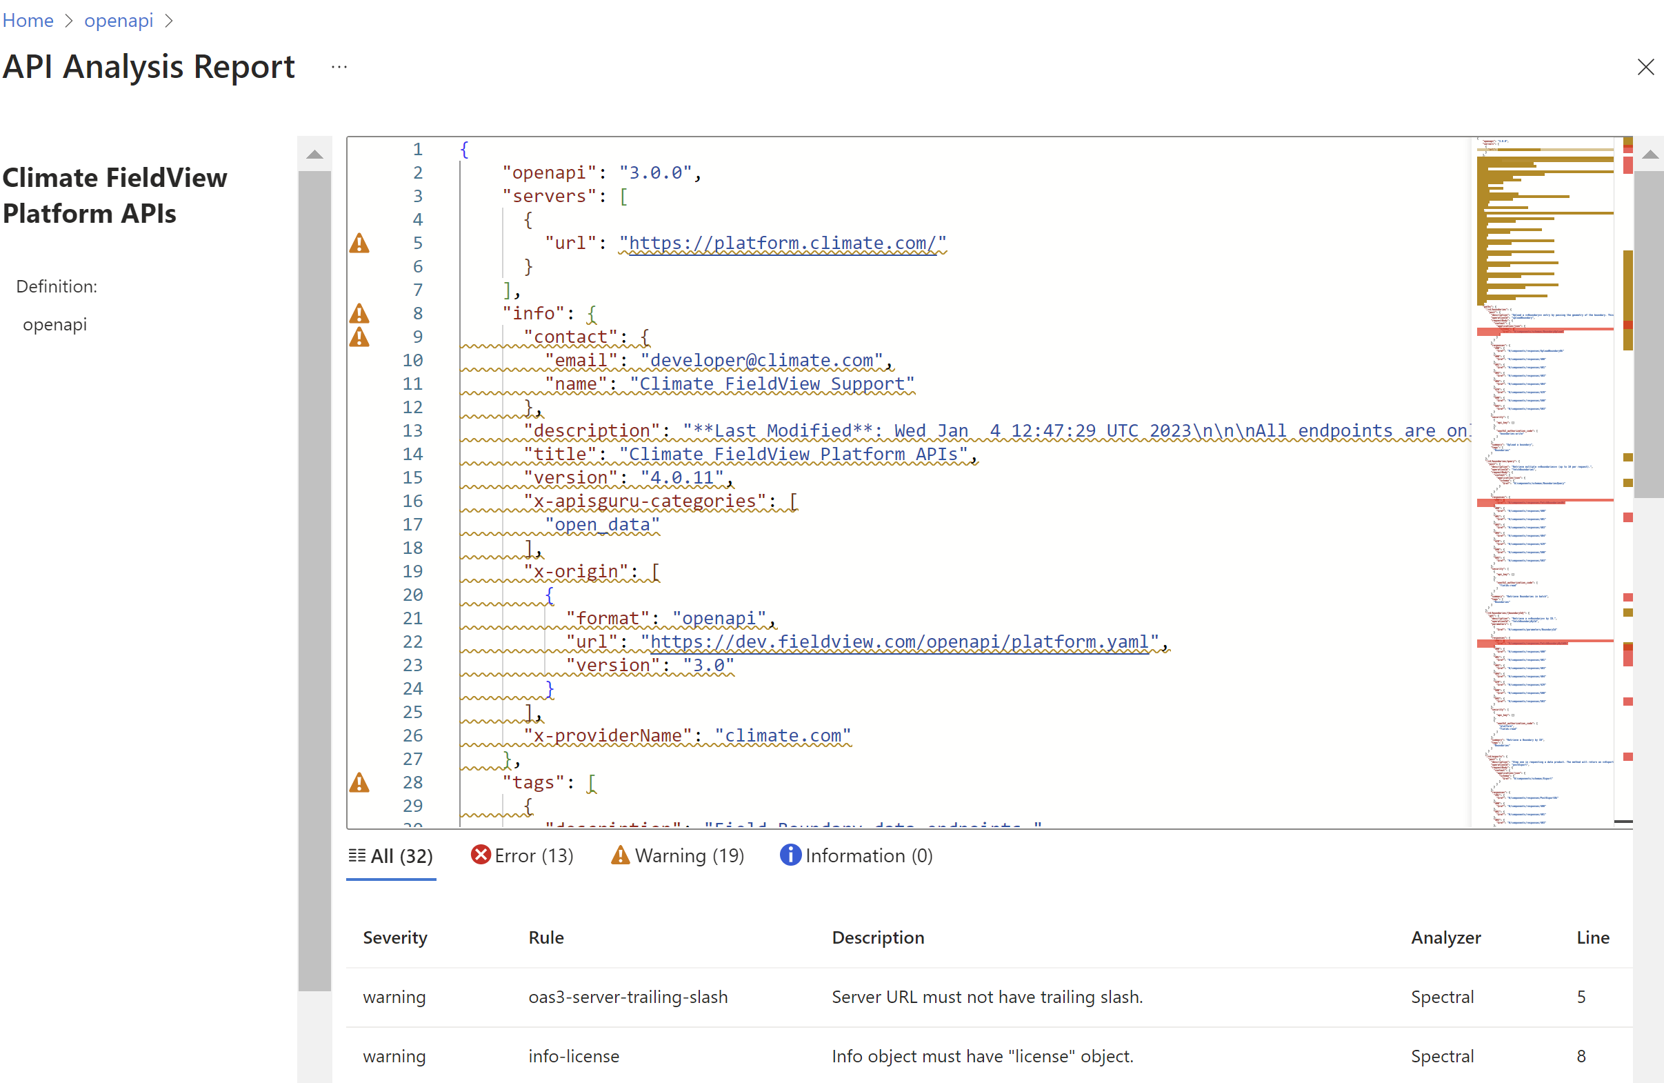
Task: Go to openapi breadcrumb link
Action: [x=118, y=20]
